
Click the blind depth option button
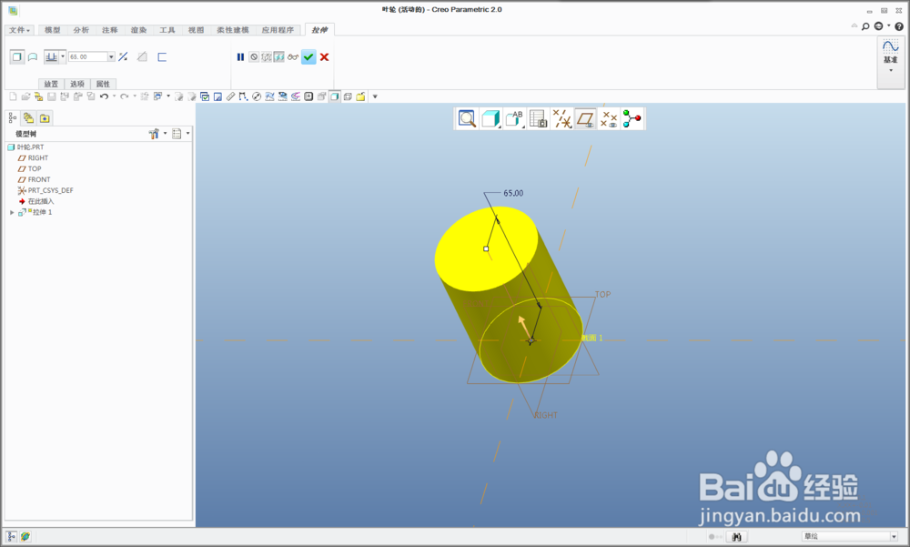click(x=52, y=57)
